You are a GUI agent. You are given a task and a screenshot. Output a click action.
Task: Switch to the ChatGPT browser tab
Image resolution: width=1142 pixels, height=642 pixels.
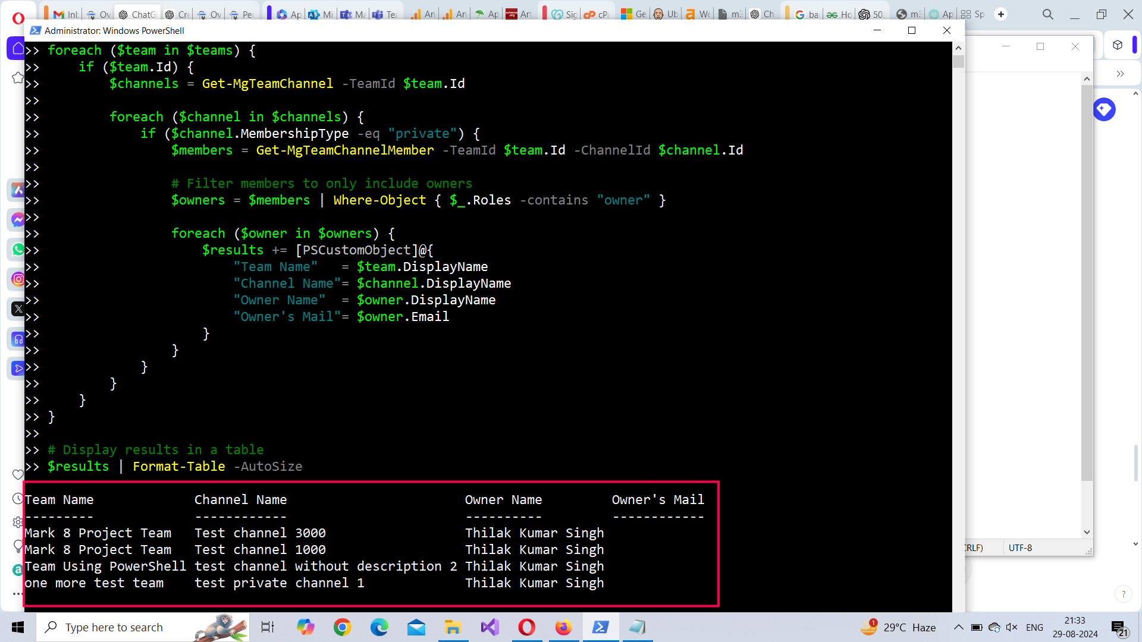pyautogui.click(x=137, y=14)
